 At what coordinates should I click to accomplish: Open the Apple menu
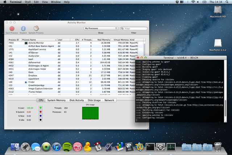click(x=5, y=2)
